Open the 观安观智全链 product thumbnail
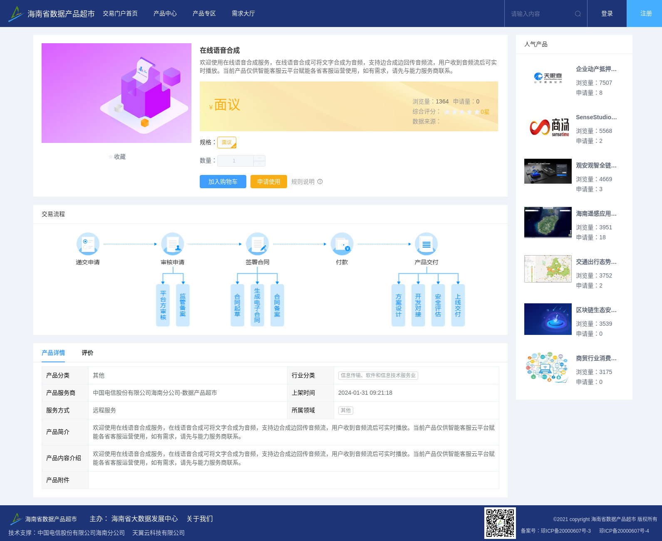The width and height of the screenshot is (662, 541). pyautogui.click(x=548, y=171)
